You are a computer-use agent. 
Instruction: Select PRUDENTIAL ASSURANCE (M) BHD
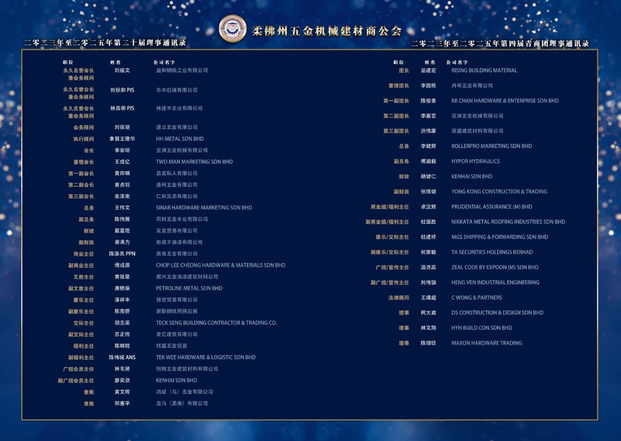pos(491,207)
